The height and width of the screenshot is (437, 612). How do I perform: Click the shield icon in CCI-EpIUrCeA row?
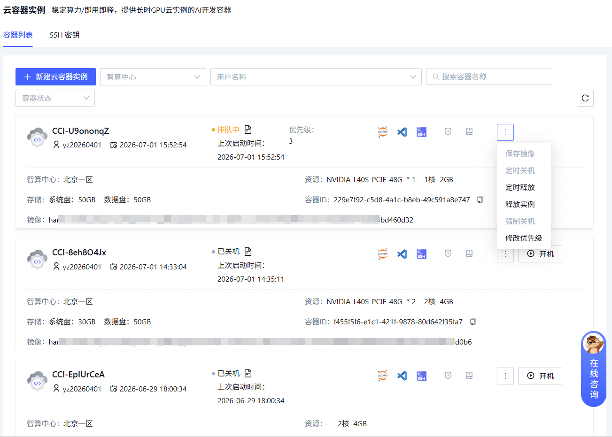(x=448, y=376)
